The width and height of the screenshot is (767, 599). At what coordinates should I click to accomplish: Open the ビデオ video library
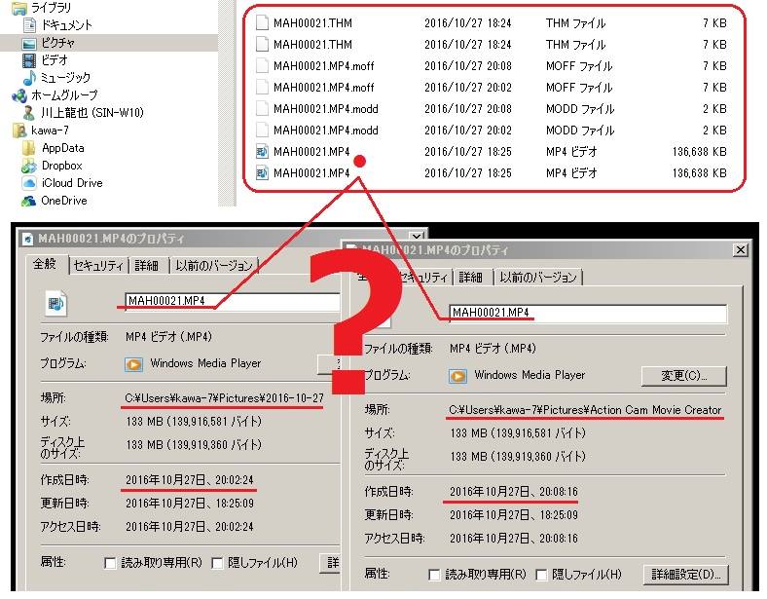pos(54,60)
